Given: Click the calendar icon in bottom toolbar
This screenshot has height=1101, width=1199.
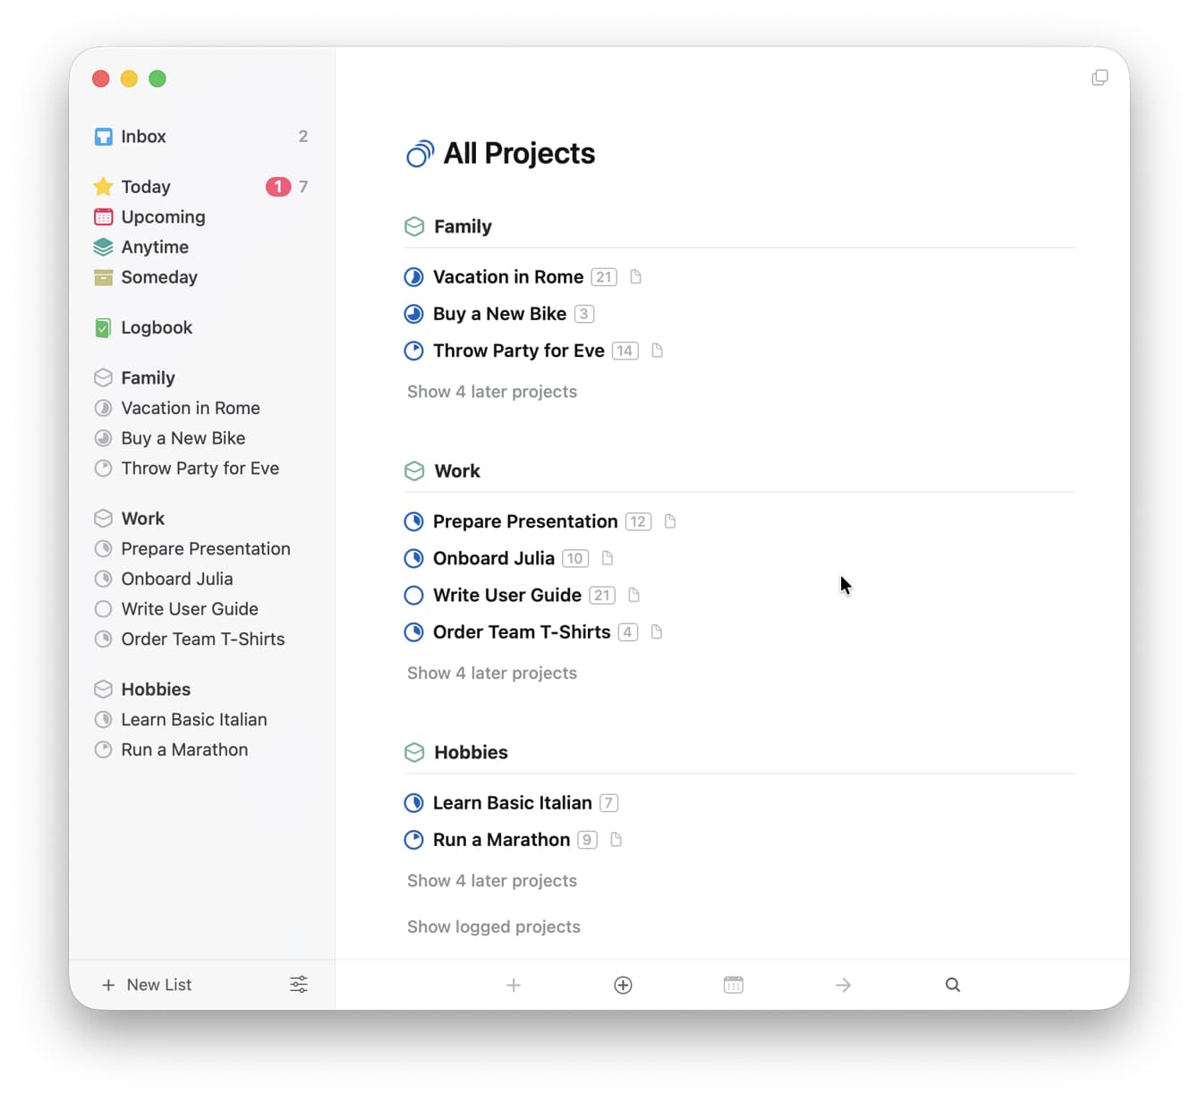Looking at the screenshot, I should (733, 985).
